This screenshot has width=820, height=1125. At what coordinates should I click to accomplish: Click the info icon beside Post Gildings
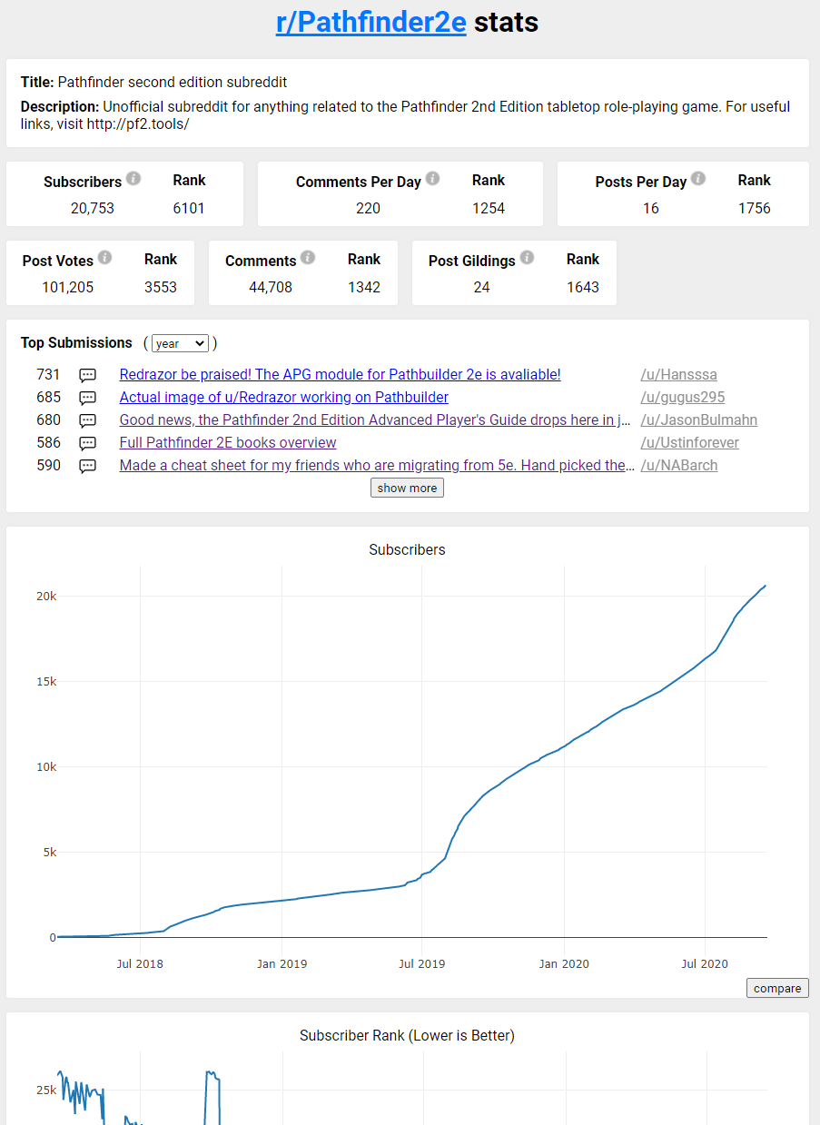(x=527, y=258)
